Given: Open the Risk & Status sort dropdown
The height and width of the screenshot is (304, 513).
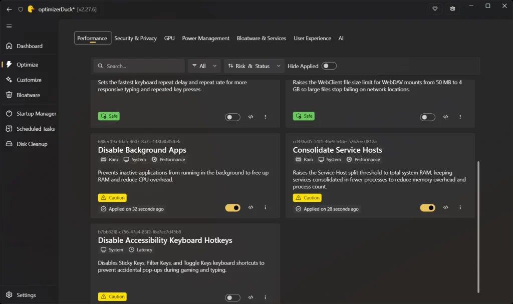Looking at the screenshot, I should [x=254, y=66].
